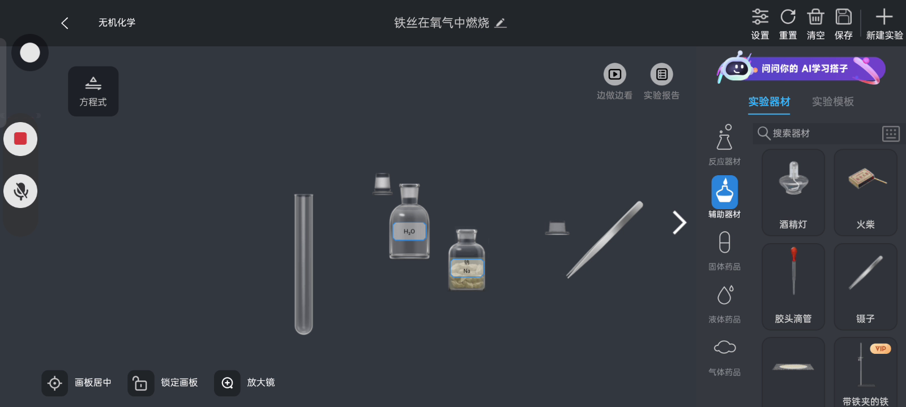Viewport: 906px width, 407px height.
Task: Collapse the equipment panel with right chevron
Action: click(x=679, y=223)
